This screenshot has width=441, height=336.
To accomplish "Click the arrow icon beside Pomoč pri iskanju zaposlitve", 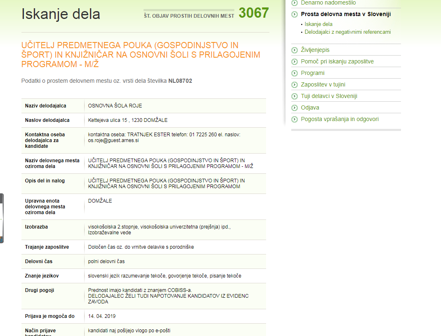I will point(295,62).
